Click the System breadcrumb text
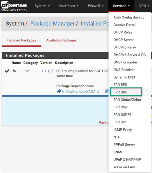Image resolution: width=152 pixels, height=173 pixels. pos(15,24)
